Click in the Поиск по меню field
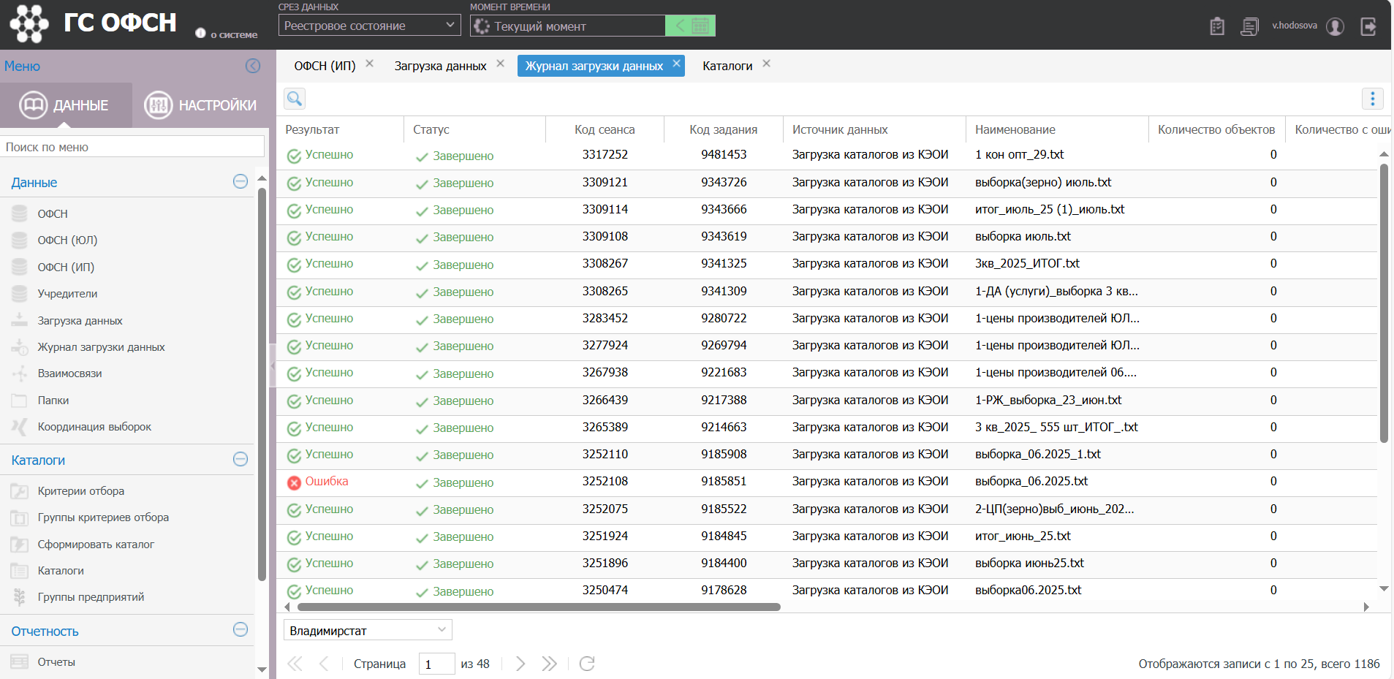 [132, 146]
